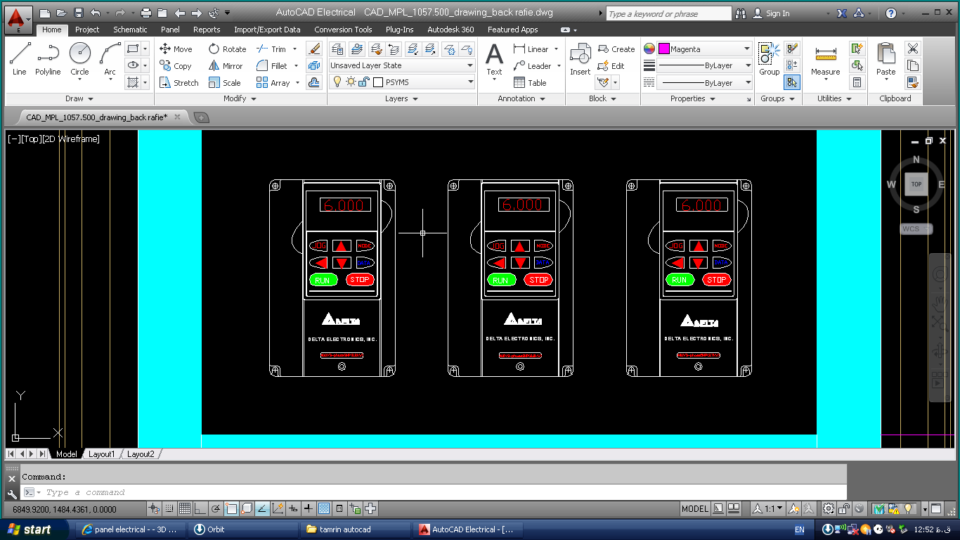Open the Magenta color dropdown

pyautogui.click(x=705, y=49)
